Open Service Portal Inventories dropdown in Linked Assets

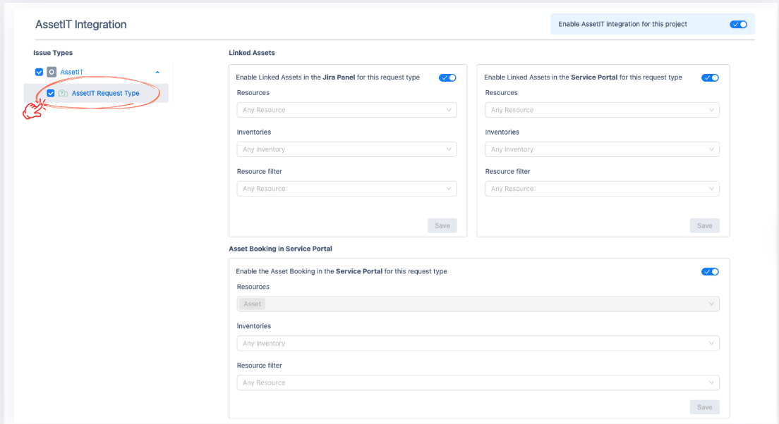click(x=602, y=149)
